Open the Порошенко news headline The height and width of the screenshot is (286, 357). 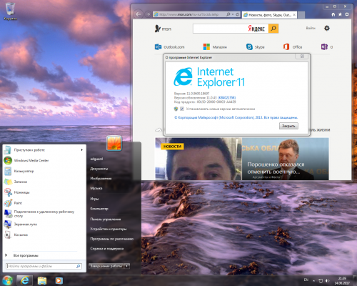tap(276, 168)
